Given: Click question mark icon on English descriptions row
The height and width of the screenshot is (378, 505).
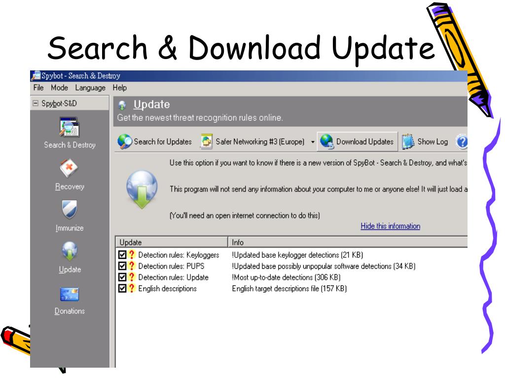Looking at the screenshot, I should coord(131,288).
